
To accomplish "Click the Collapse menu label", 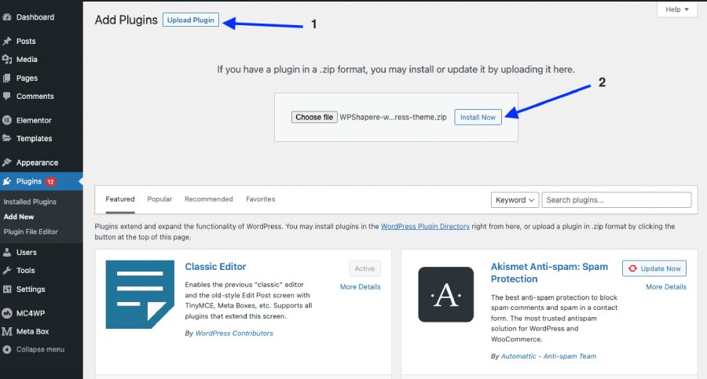I will tap(40, 349).
